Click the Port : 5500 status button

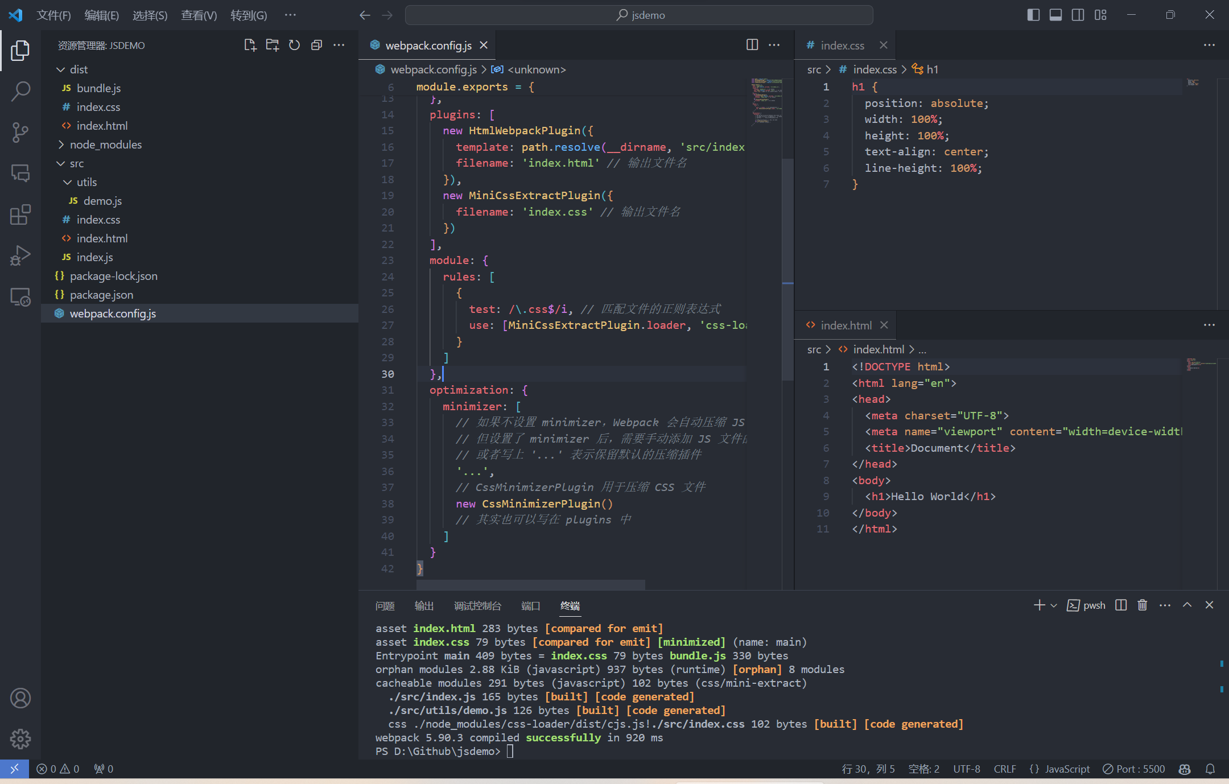[1133, 769]
